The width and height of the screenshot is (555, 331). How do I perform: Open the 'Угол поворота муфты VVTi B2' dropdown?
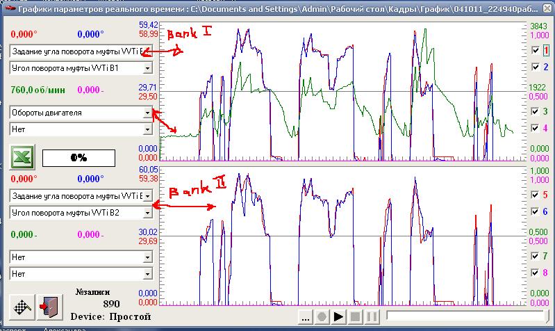(x=147, y=213)
